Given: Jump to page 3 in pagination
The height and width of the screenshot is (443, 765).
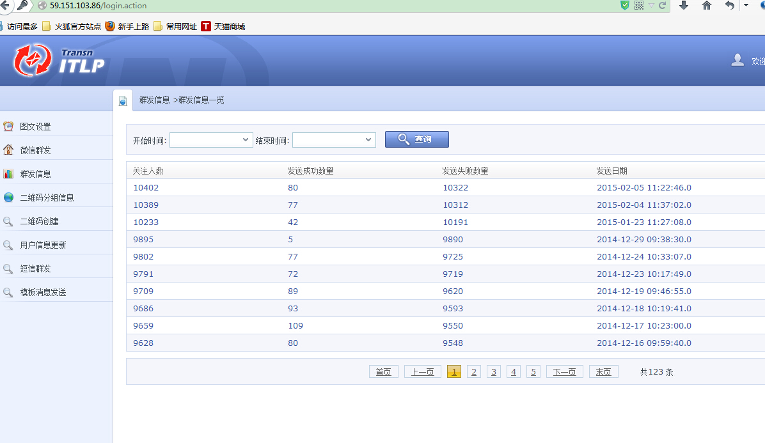Looking at the screenshot, I should [494, 372].
